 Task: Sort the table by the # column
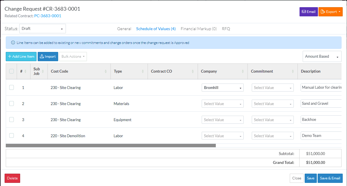point(25,71)
